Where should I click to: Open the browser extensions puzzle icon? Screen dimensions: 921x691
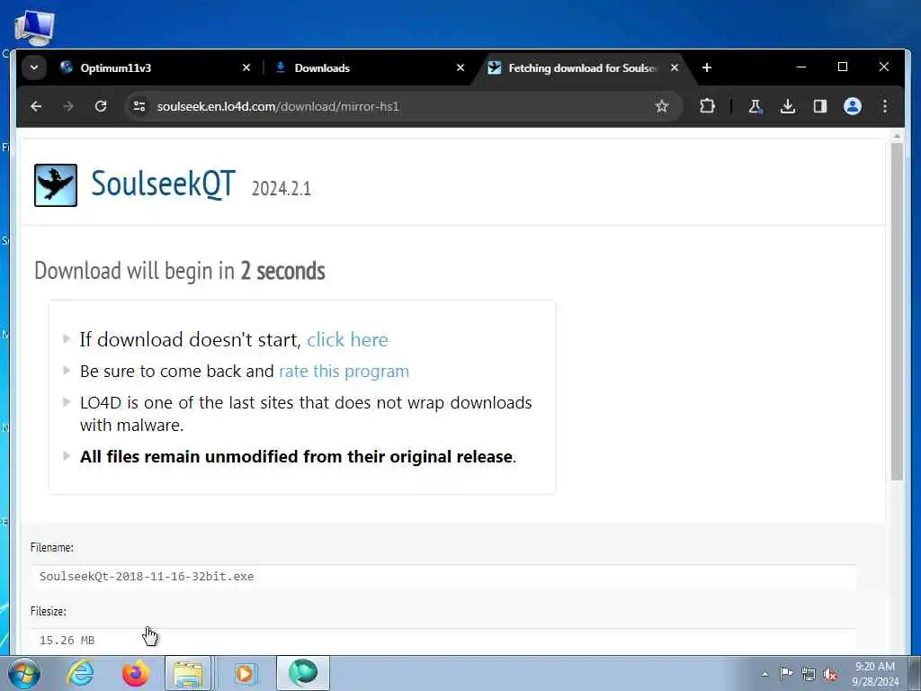(x=707, y=106)
